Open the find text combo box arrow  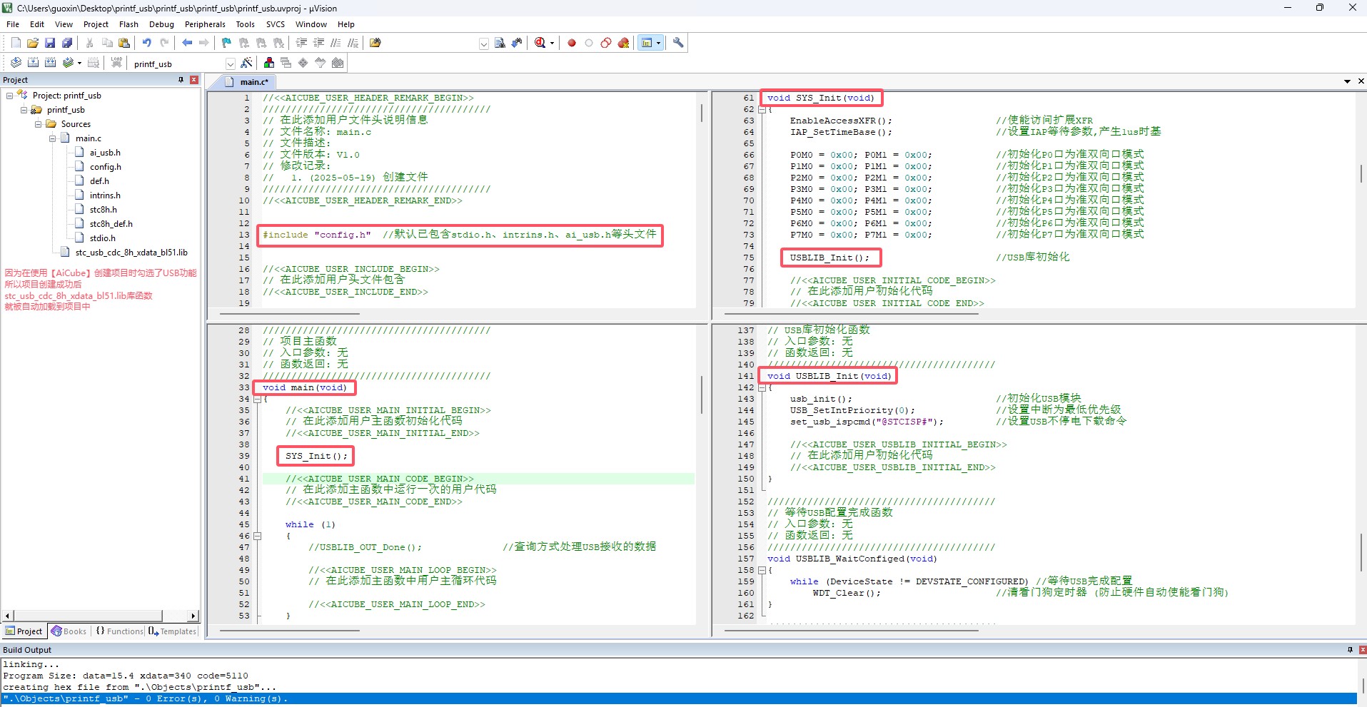tap(483, 44)
